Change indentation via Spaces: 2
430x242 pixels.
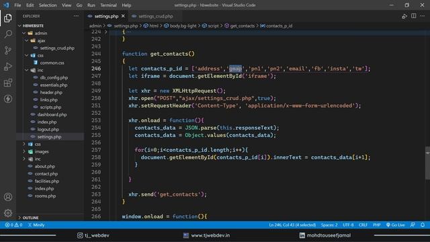(x=329, y=225)
